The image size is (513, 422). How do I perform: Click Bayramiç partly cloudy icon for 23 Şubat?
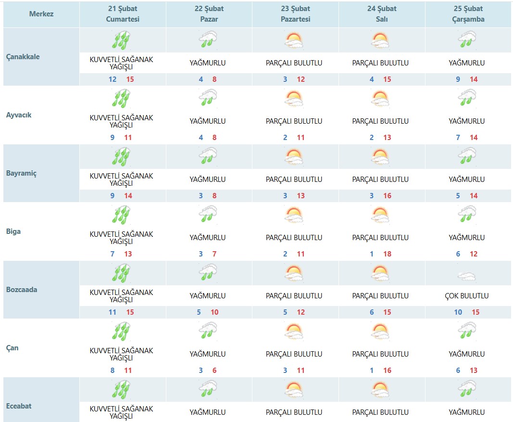294,157
